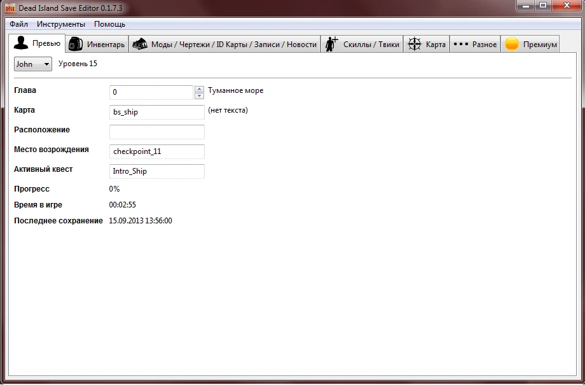Click the three dots icon on Разное tab
585x385 pixels.
pyautogui.click(x=461, y=44)
